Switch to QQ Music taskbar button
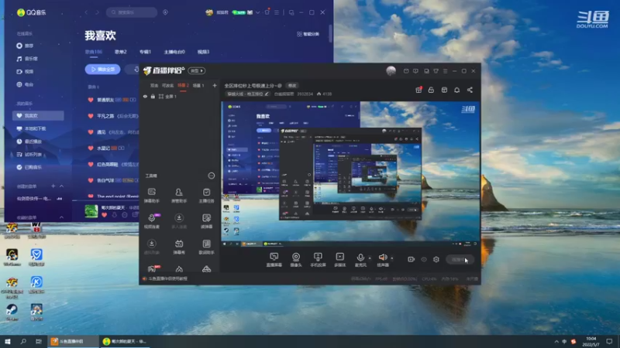The width and height of the screenshot is (620, 348). point(124,341)
